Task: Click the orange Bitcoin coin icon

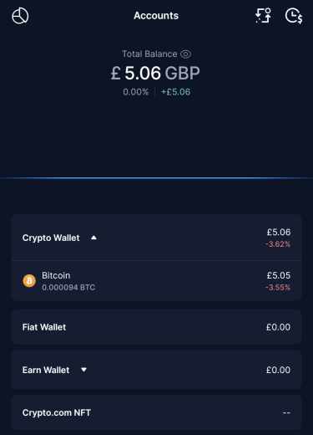Action: pyautogui.click(x=29, y=281)
